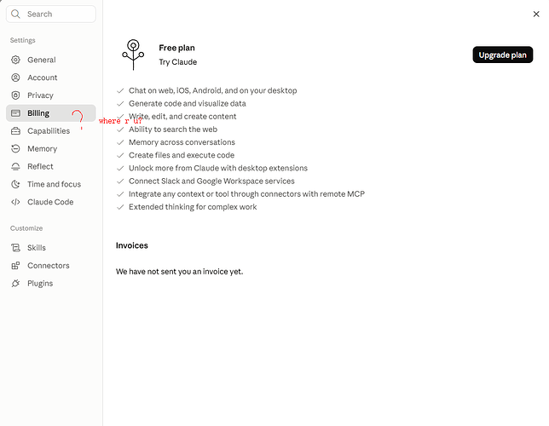Viewport: 549px width, 426px height.
Task: Go to Time and focus settings
Action: coord(51,184)
